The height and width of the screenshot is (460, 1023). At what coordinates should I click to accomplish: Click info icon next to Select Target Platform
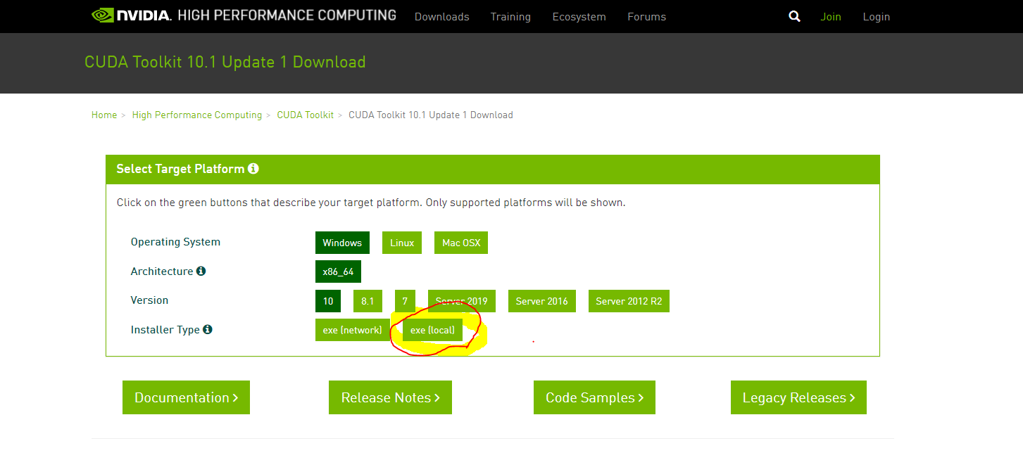[x=253, y=169]
